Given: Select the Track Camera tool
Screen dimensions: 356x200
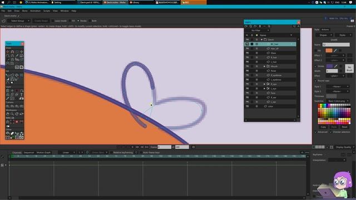Looking at the screenshot, I should pos(7,106).
